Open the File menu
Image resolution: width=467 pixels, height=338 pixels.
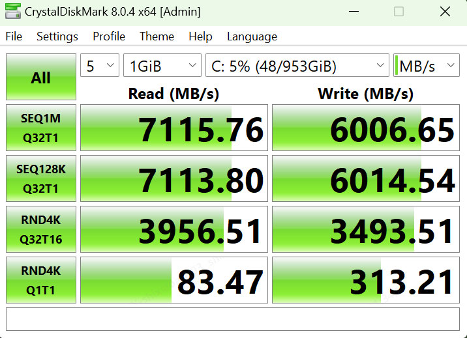coord(14,36)
